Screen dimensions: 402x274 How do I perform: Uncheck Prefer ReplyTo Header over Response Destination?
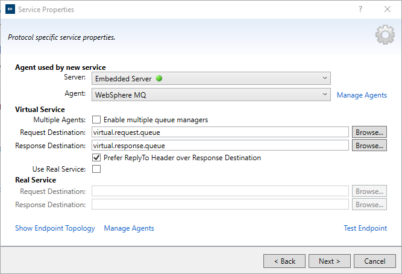tap(96, 158)
